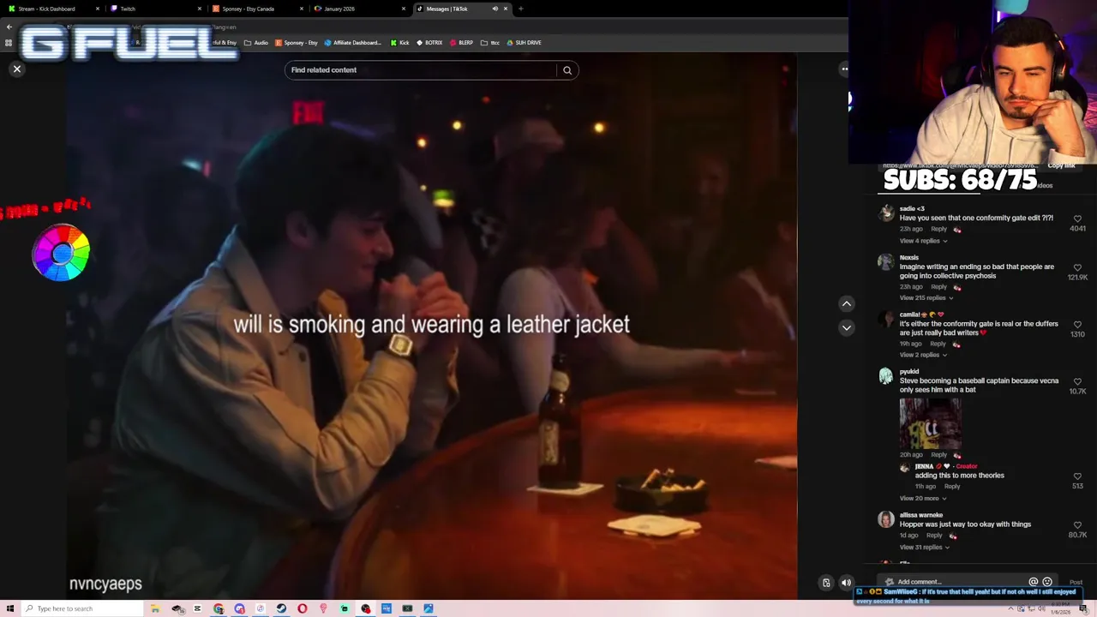This screenshot has width=1097, height=617.
Task: Open alissa warneke's profile avatar
Action: pos(885,519)
